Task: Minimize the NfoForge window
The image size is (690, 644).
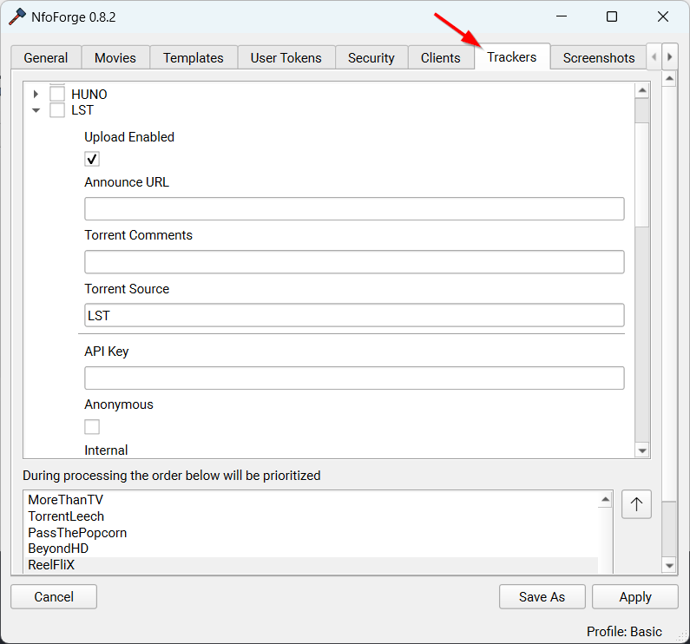Action: click(561, 16)
